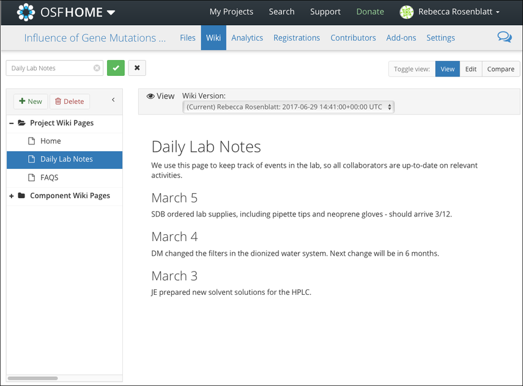Go to the Files tab
This screenshot has width=523, height=386.
(187, 38)
